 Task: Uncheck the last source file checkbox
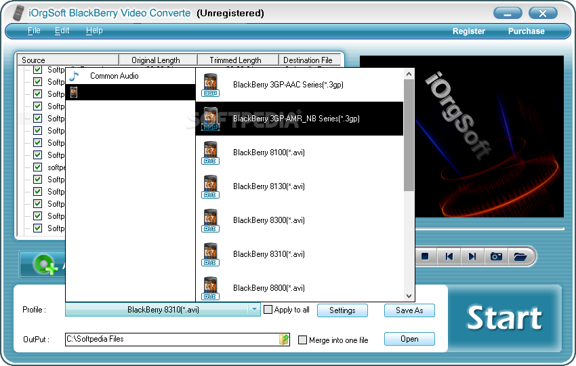tap(37, 228)
